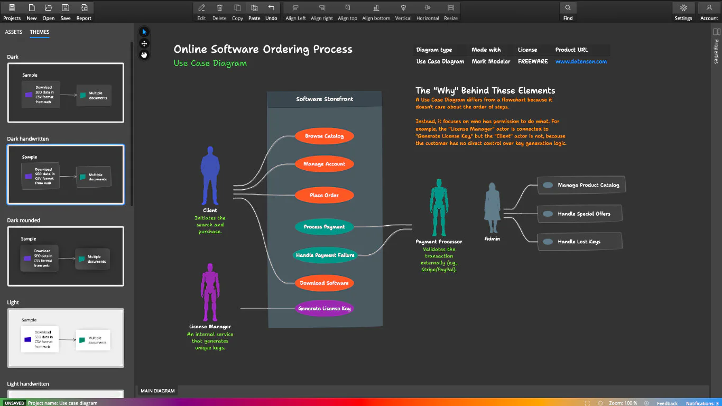Align objects right

[x=322, y=12]
